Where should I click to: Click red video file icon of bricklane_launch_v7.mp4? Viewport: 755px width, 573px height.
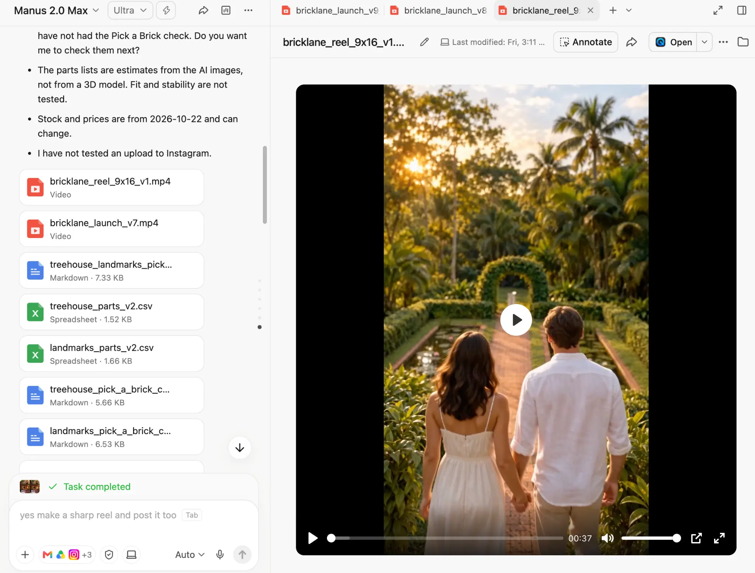pos(35,229)
